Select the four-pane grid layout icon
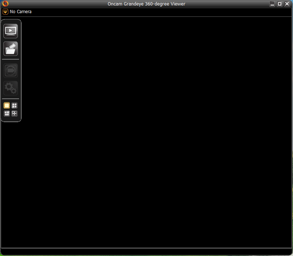 (x=14, y=106)
